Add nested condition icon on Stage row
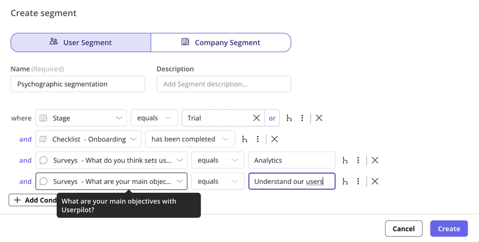This screenshot has width=479, height=242. pos(289,118)
